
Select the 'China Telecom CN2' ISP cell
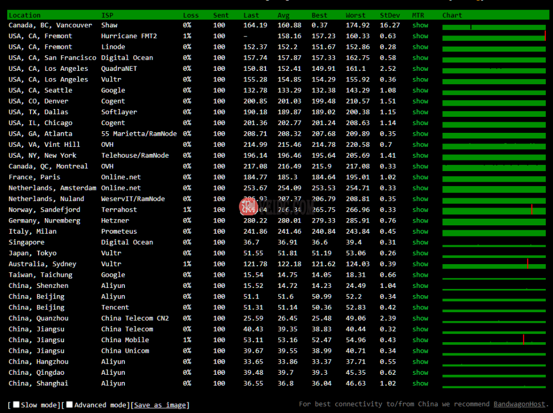click(x=135, y=318)
